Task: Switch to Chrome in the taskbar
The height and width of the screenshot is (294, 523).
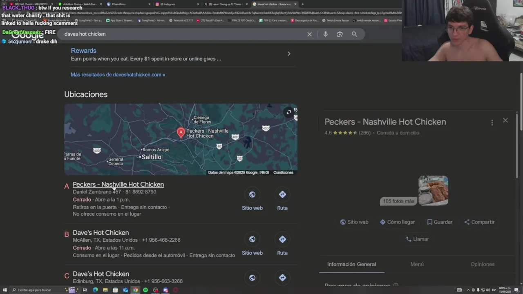Action: point(135,290)
